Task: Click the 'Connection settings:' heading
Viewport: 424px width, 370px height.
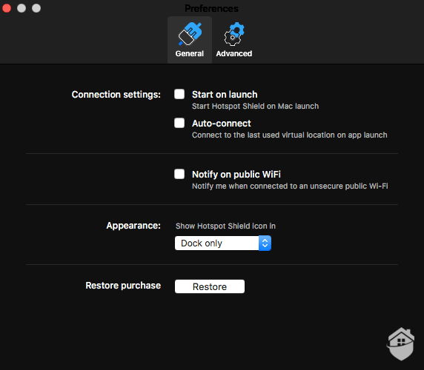Action: tap(116, 95)
